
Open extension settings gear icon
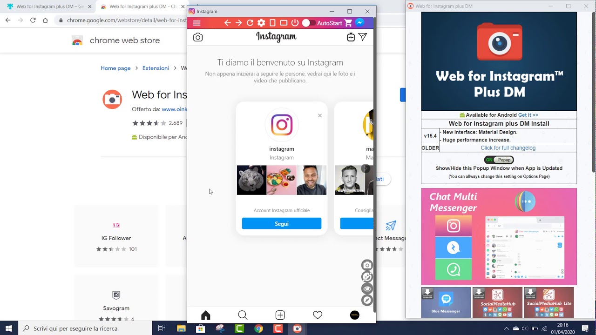pyautogui.click(x=261, y=23)
